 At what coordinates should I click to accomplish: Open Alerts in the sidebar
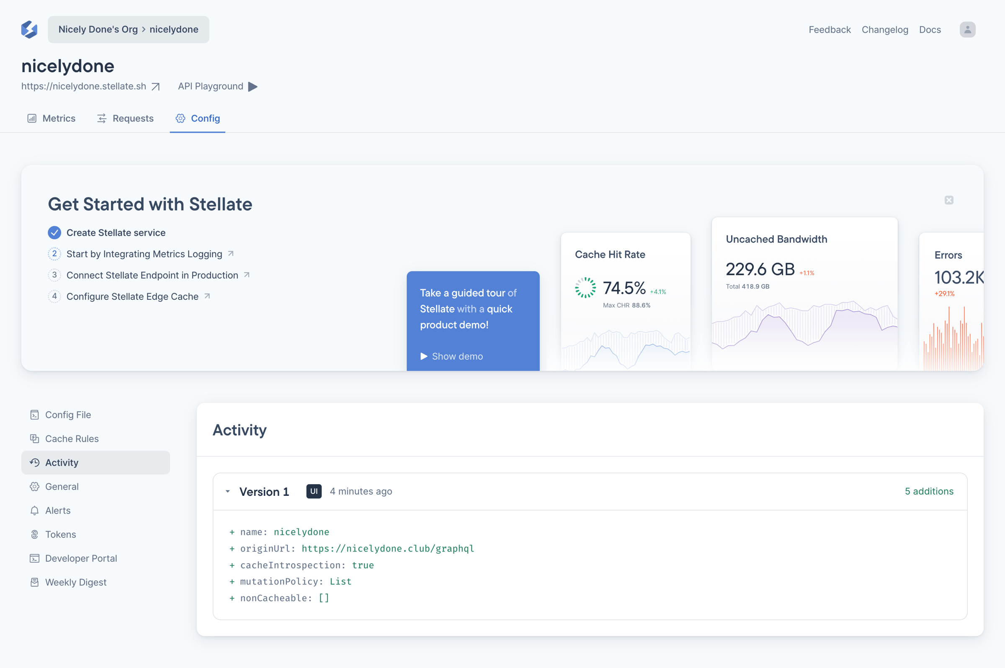tap(95, 511)
